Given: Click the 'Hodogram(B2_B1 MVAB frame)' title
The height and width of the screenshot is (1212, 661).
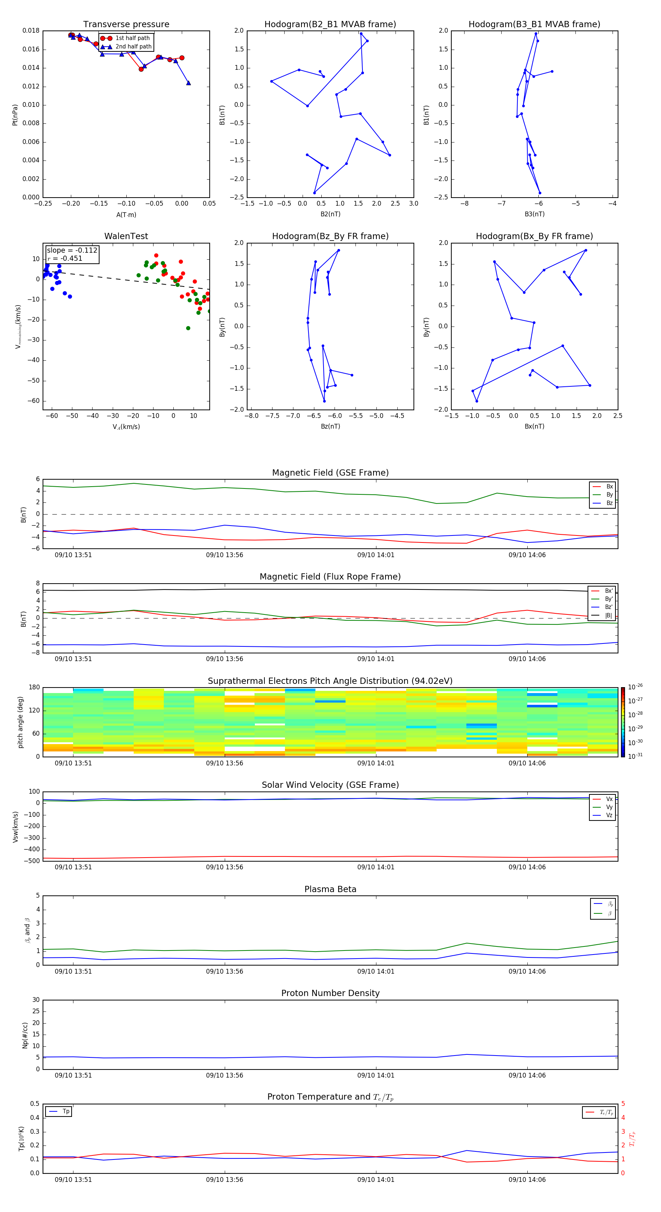Looking at the screenshot, I should pos(330,24).
